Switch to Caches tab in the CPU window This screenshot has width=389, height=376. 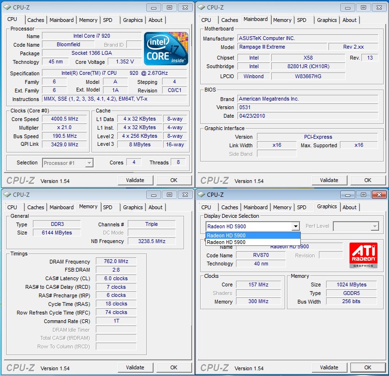point(36,20)
